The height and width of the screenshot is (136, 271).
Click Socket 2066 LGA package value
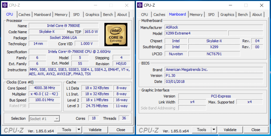click(x=63, y=38)
